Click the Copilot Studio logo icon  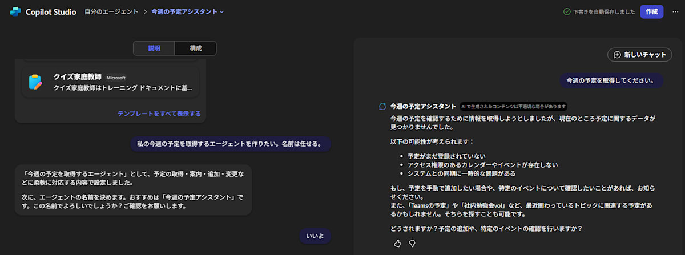pos(15,11)
